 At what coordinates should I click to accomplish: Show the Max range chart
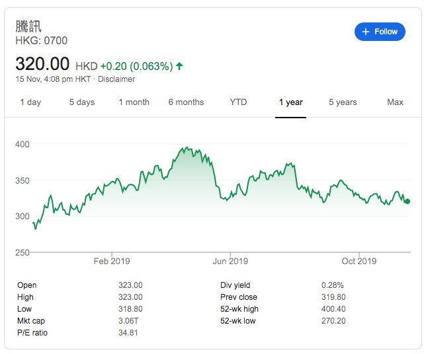point(395,102)
